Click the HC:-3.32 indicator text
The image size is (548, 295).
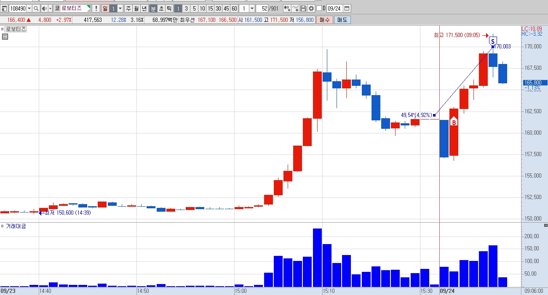tap(532, 34)
